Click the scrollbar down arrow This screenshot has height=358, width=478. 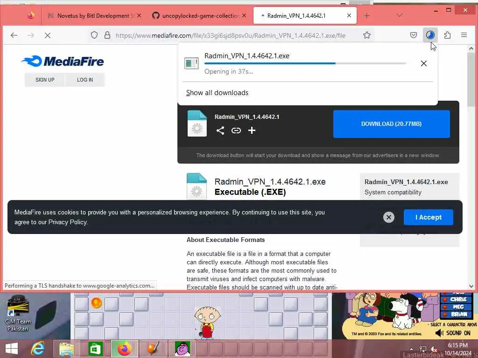[x=471, y=286]
